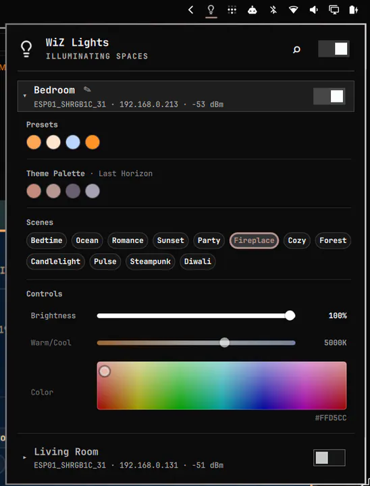Open Bluetooth settings from top bar
The width and height of the screenshot is (370, 486).
273,10
